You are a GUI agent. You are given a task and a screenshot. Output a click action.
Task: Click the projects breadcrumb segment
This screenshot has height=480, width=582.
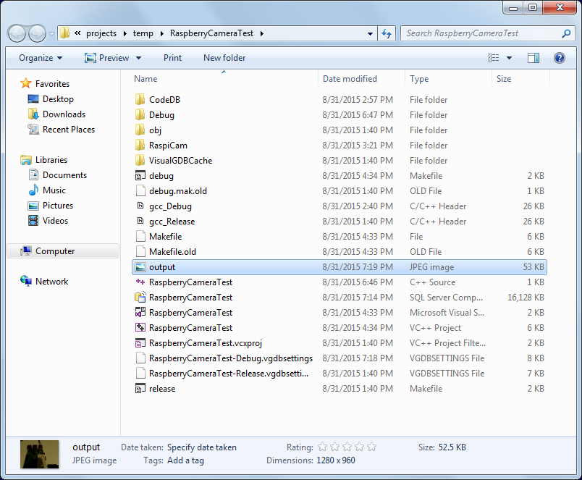pyautogui.click(x=101, y=33)
